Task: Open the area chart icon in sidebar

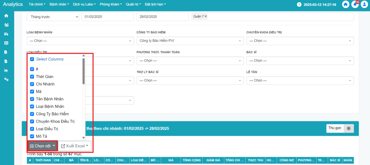Action: (x=6, y=70)
